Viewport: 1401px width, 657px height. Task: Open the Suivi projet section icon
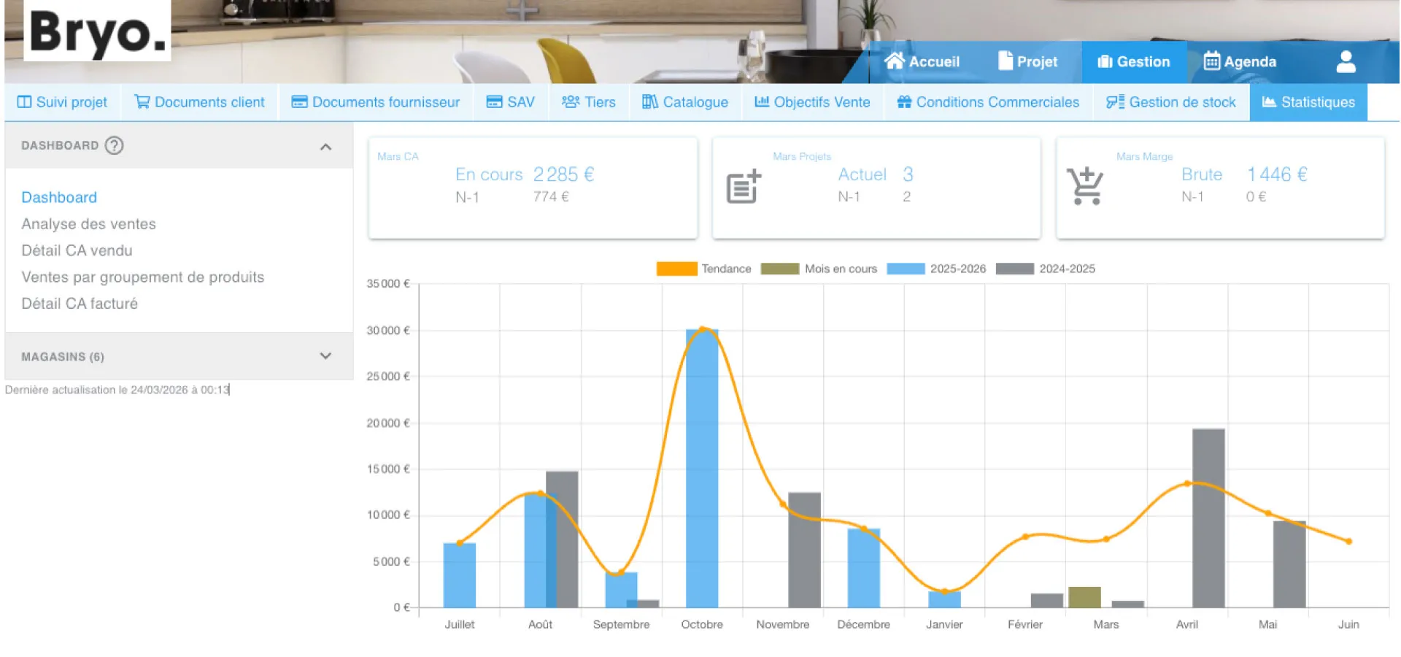pyautogui.click(x=26, y=101)
